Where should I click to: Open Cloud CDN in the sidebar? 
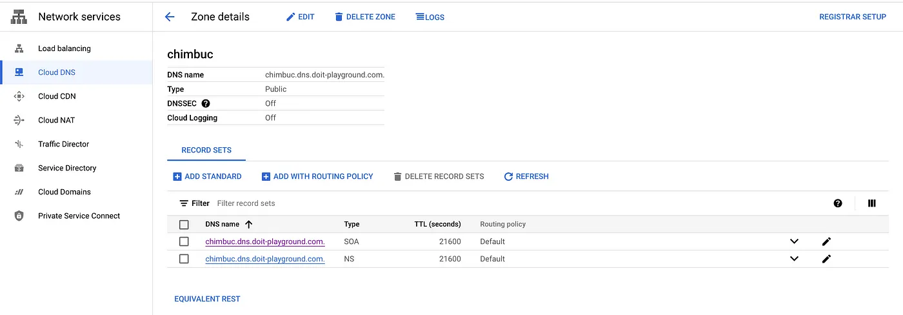point(76,96)
